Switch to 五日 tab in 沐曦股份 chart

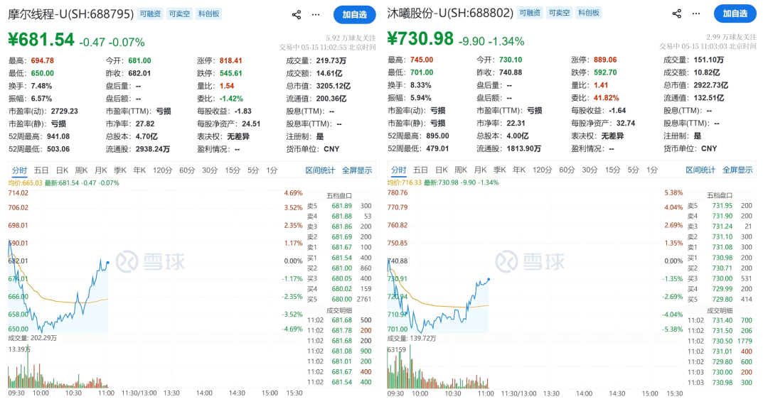click(x=421, y=170)
